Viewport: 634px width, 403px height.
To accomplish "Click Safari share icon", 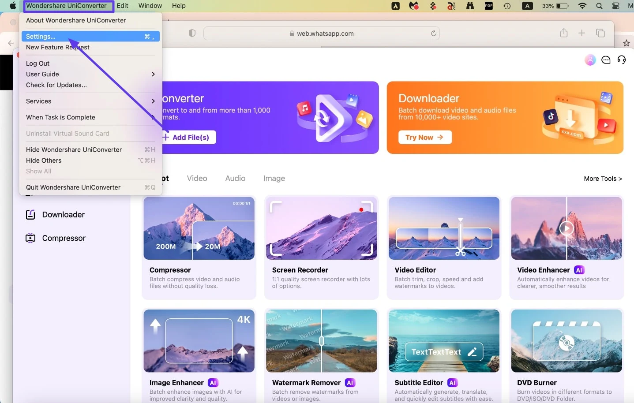I will click(x=564, y=33).
